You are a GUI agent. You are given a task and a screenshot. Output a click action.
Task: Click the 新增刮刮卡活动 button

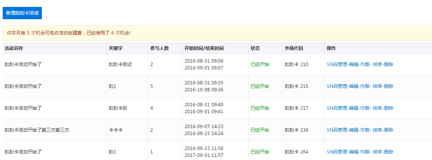click(22, 13)
